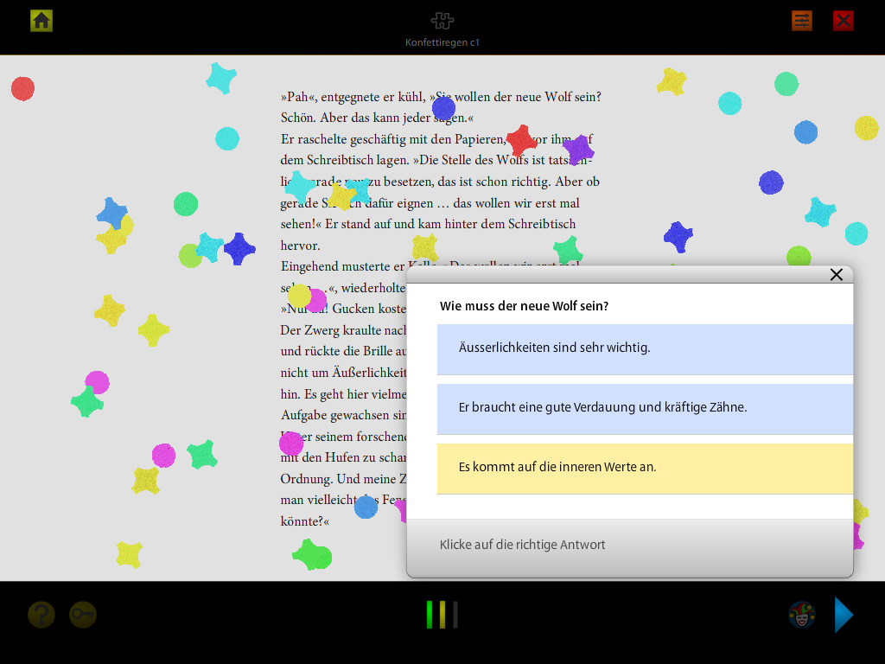Click the red confetti circle at the top-left corner
885x664 pixels.
click(22, 88)
